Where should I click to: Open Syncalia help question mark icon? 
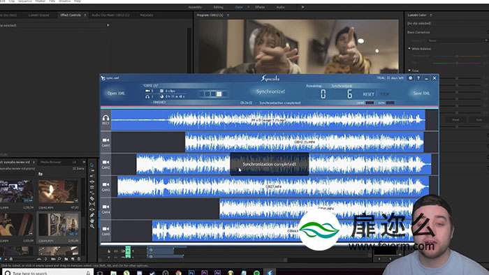pyautogui.click(x=418, y=78)
